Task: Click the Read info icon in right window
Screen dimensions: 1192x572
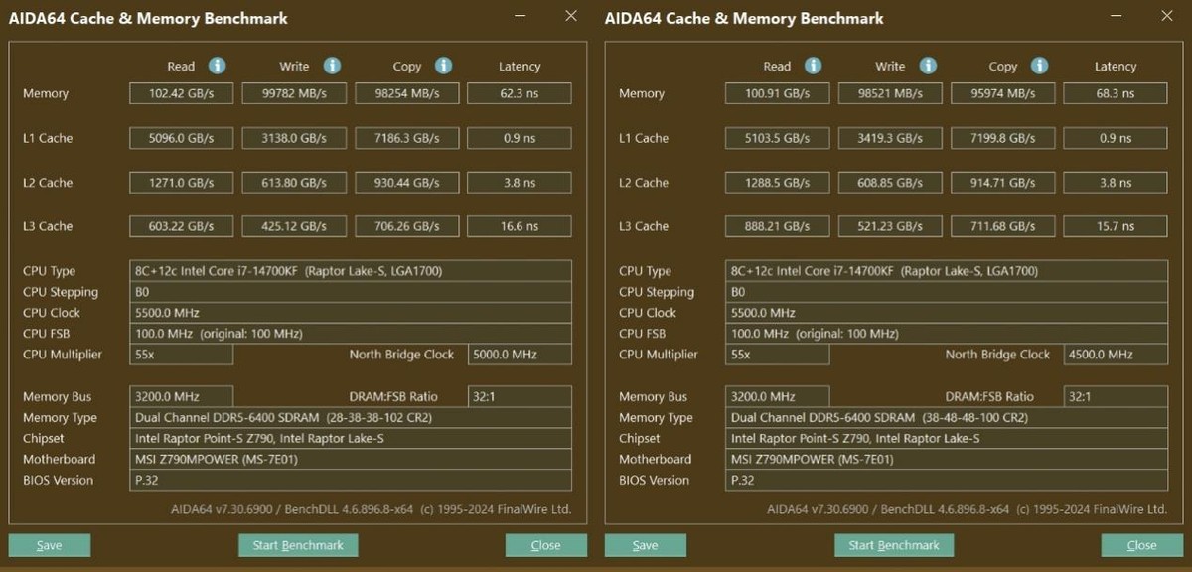Action: pyautogui.click(x=813, y=66)
